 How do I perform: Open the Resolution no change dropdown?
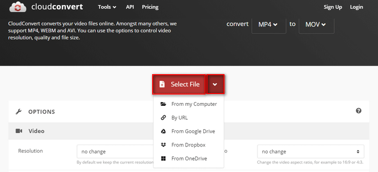pos(115,152)
